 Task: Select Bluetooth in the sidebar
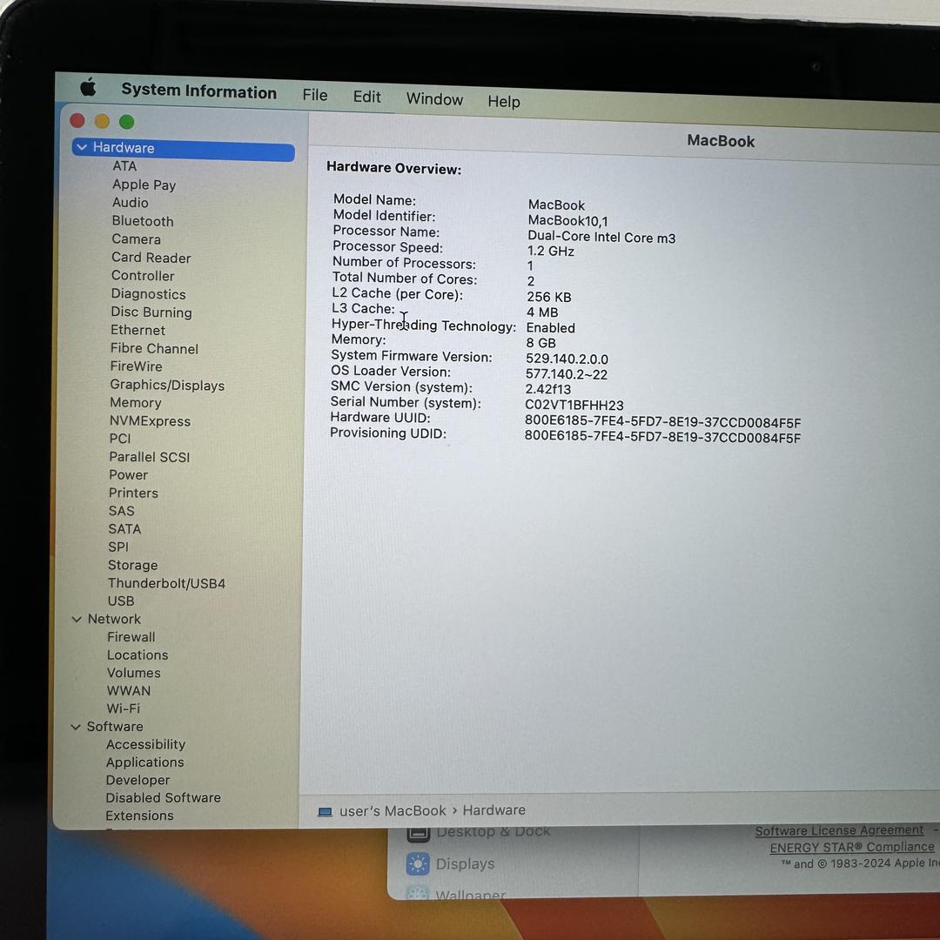tap(143, 221)
